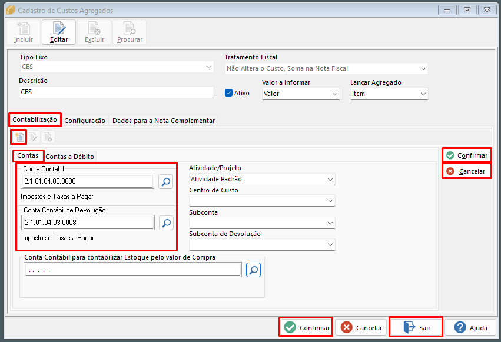
Task: Click the bottom Cancelar button
Action: pos(361,327)
